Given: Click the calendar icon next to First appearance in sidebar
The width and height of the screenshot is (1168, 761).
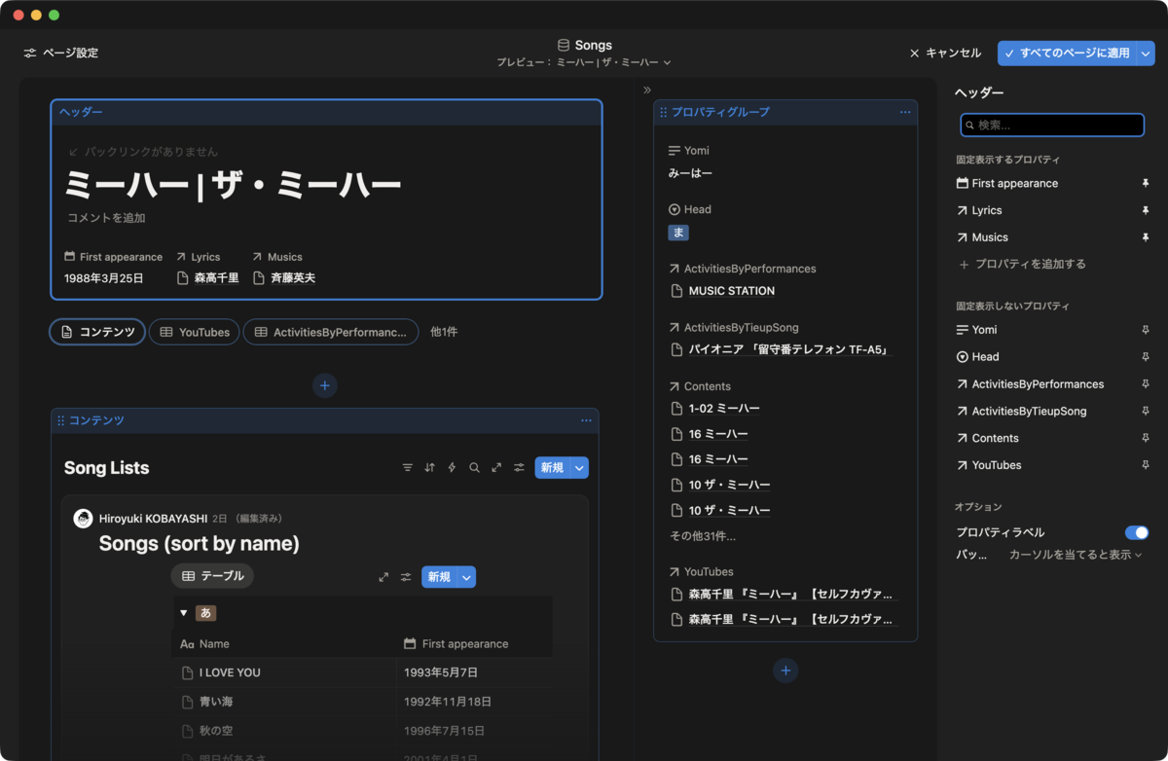Looking at the screenshot, I should pos(963,183).
